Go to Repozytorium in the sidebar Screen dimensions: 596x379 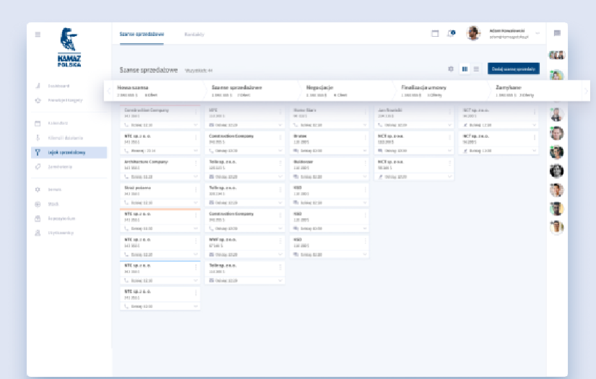tap(61, 218)
